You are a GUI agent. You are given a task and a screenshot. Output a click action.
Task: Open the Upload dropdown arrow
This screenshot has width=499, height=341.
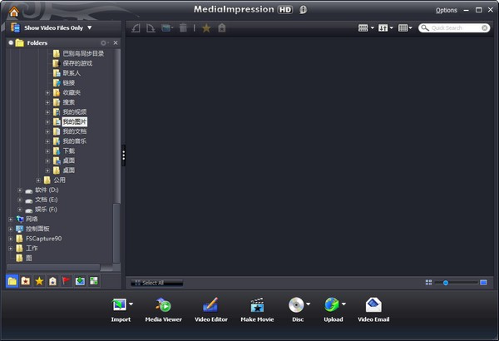[343, 304]
